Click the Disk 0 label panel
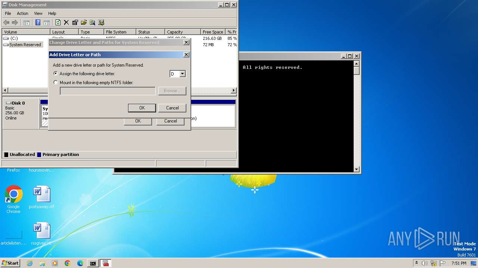 click(21, 114)
